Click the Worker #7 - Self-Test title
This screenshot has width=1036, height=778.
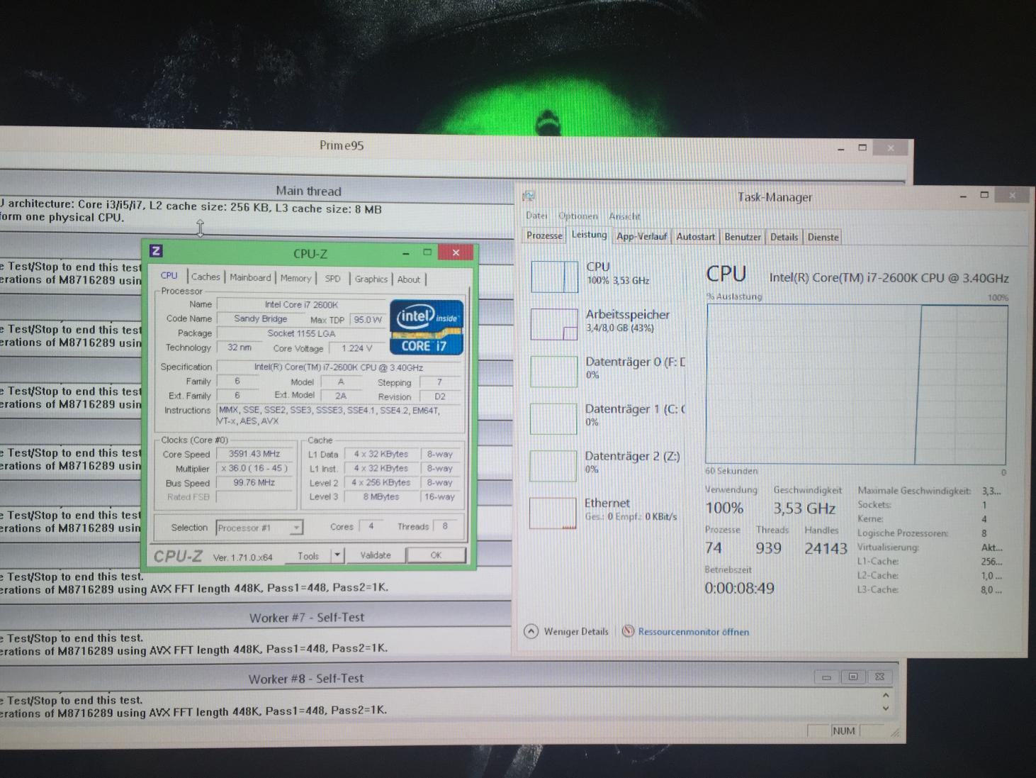(x=307, y=618)
